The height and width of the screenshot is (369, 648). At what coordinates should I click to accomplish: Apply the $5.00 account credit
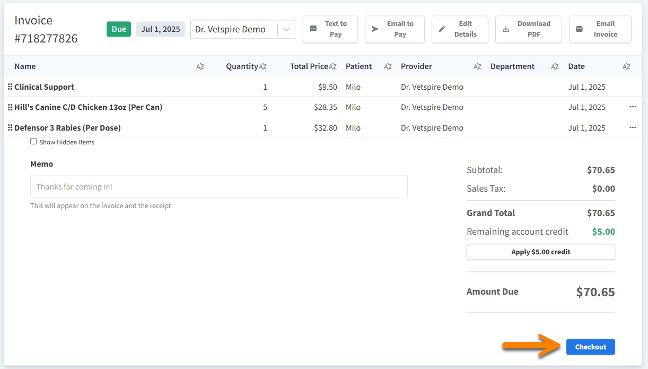tap(540, 252)
